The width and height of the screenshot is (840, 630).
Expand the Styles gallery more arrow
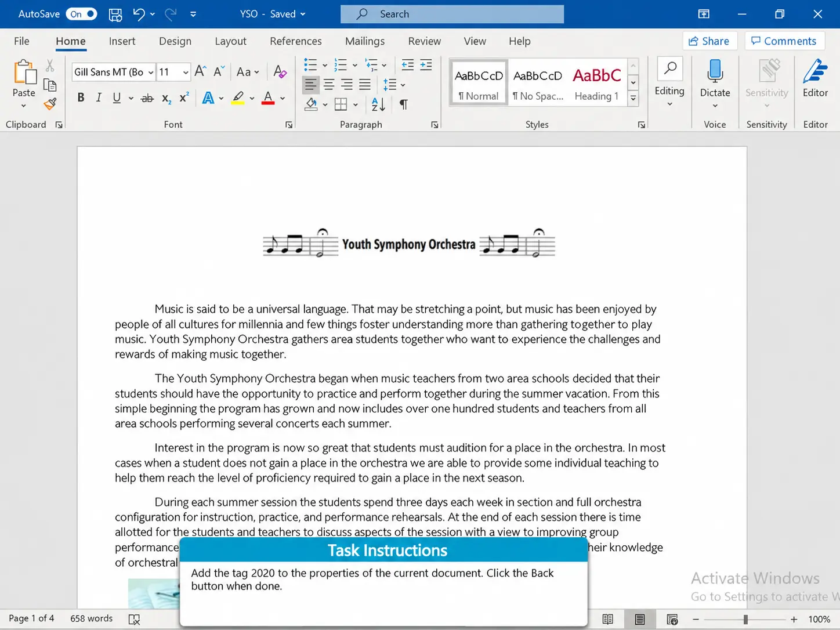click(x=633, y=99)
